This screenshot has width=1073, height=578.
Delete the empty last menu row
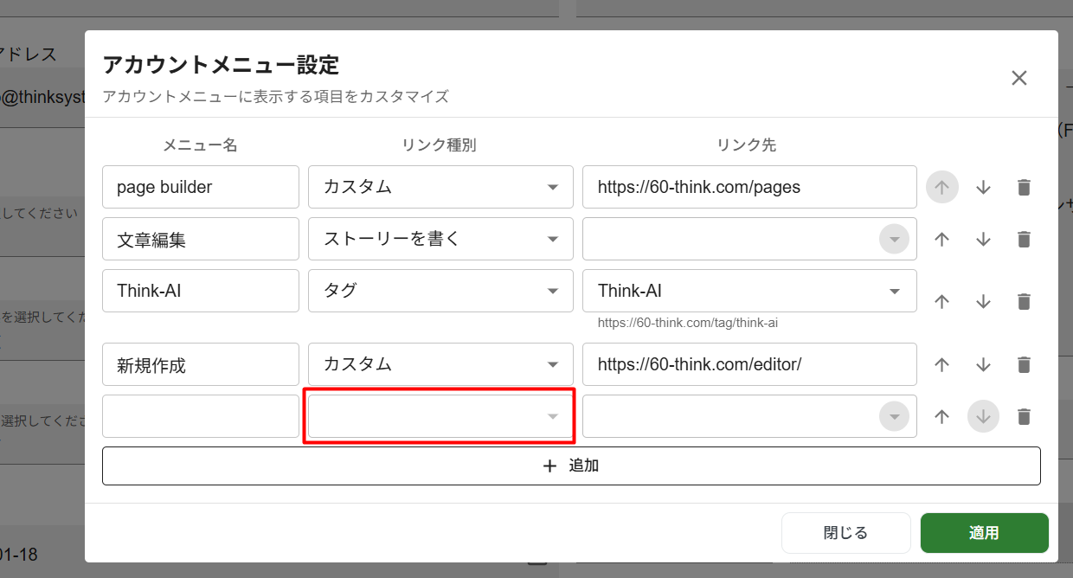coord(1024,417)
